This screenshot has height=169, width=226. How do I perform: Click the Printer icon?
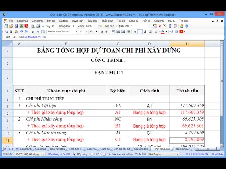click(38, 26)
